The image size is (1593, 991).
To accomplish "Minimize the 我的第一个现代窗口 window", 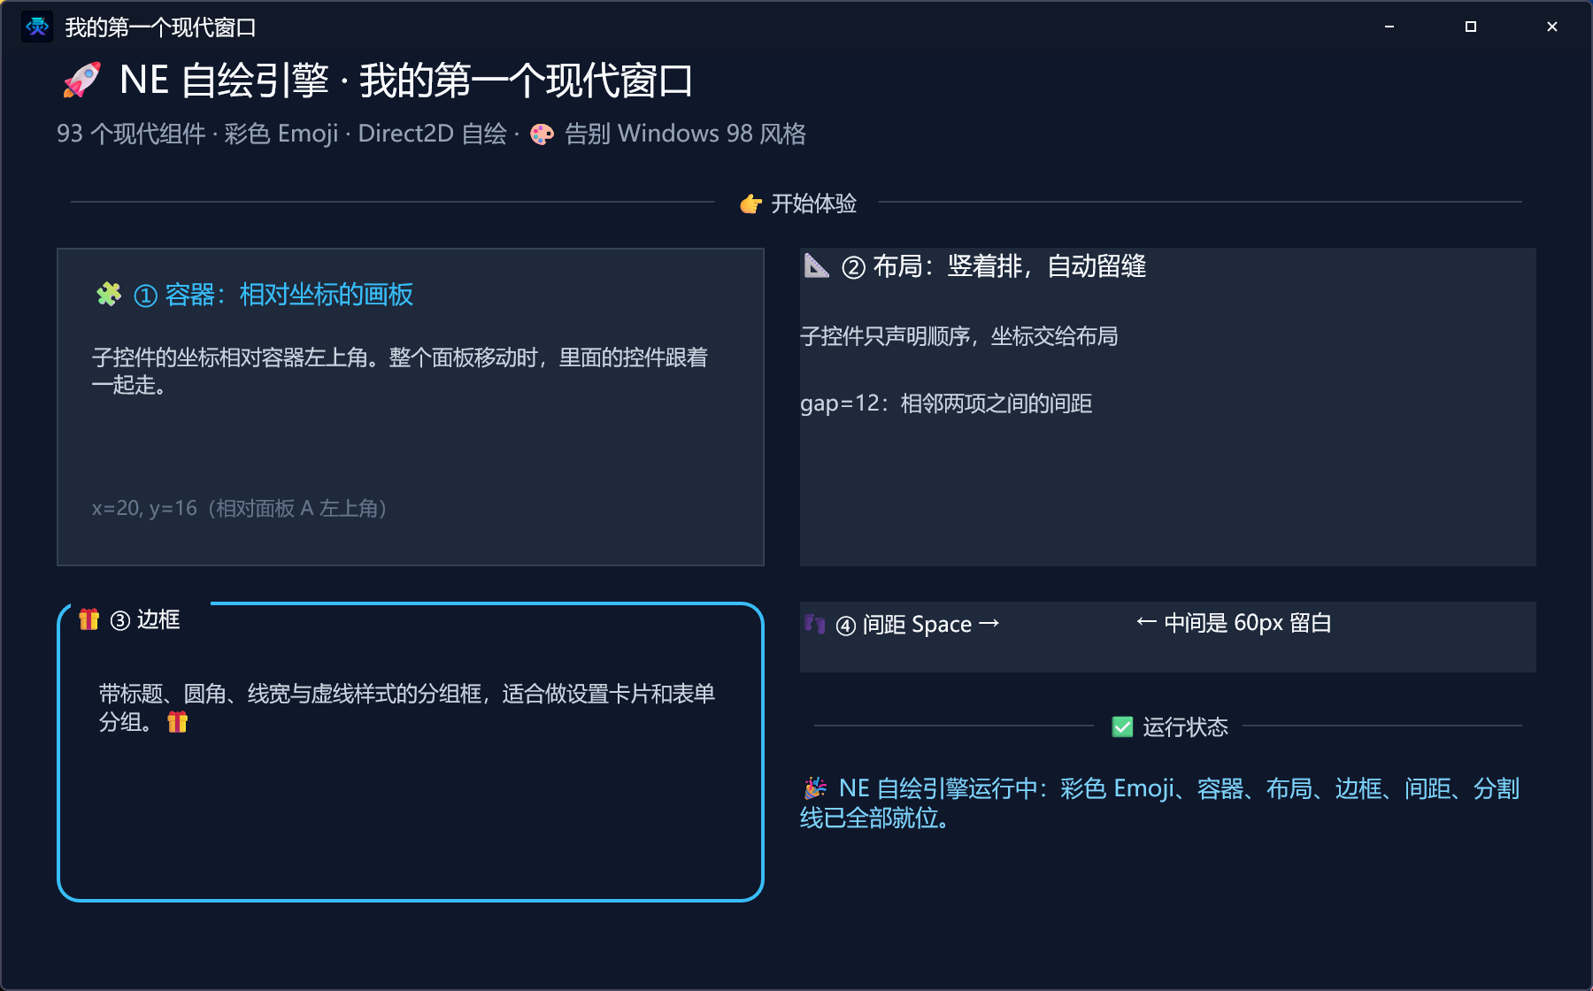I will [x=1389, y=27].
